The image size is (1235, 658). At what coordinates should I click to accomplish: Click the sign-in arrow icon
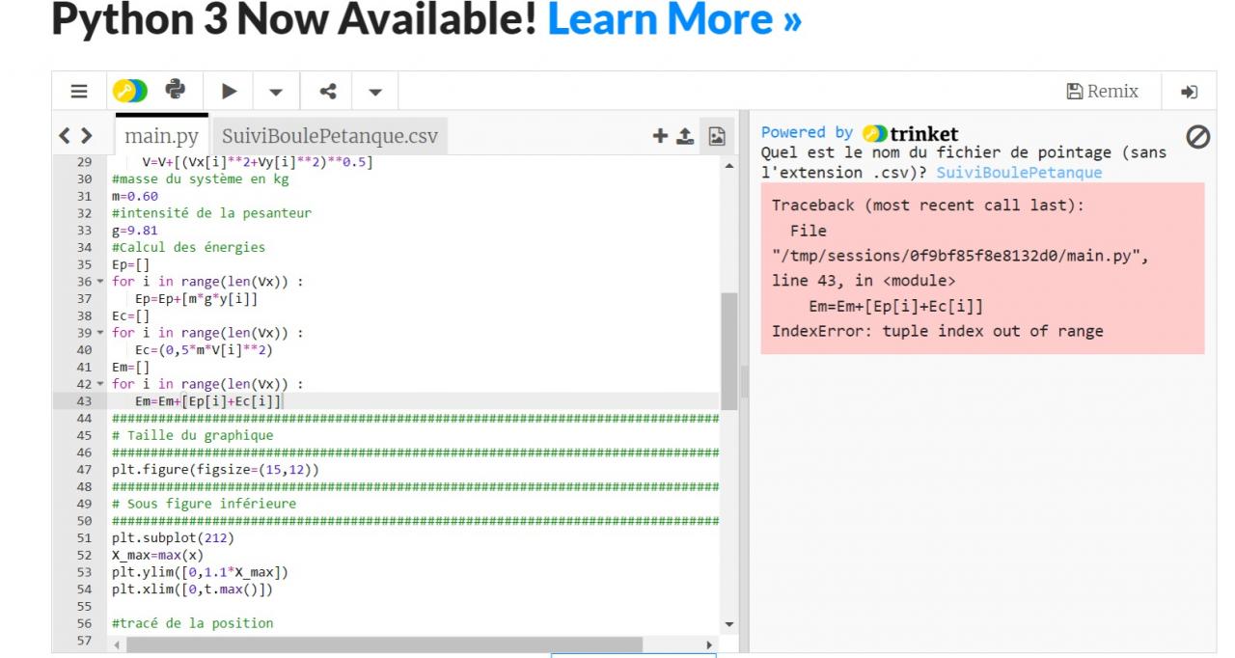point(1189,92)
